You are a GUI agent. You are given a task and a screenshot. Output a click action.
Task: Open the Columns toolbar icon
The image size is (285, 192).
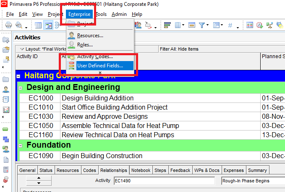(x=178, y=25)
